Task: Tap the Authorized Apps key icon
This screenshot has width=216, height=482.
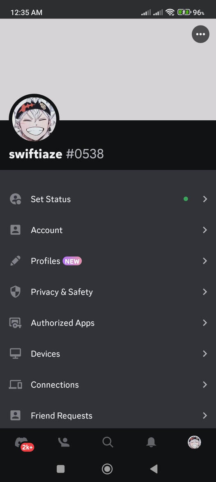Action: [15, 323]
